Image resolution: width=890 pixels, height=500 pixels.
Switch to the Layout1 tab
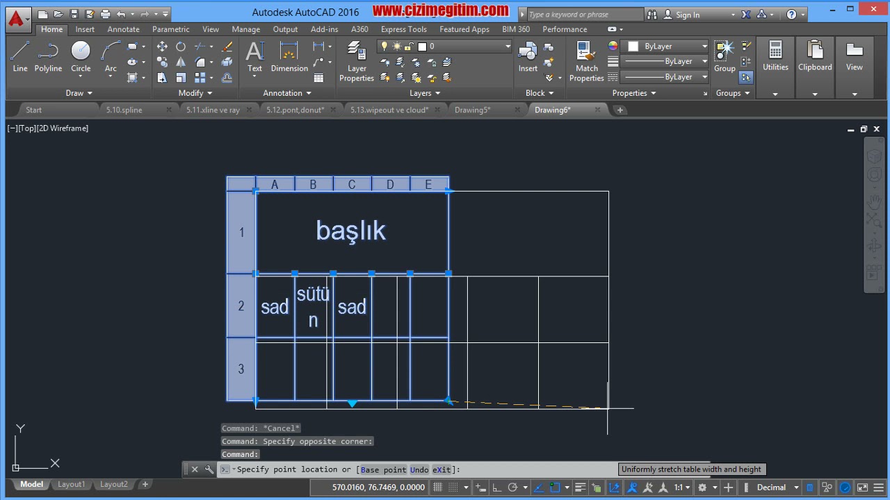pos(71,485)
